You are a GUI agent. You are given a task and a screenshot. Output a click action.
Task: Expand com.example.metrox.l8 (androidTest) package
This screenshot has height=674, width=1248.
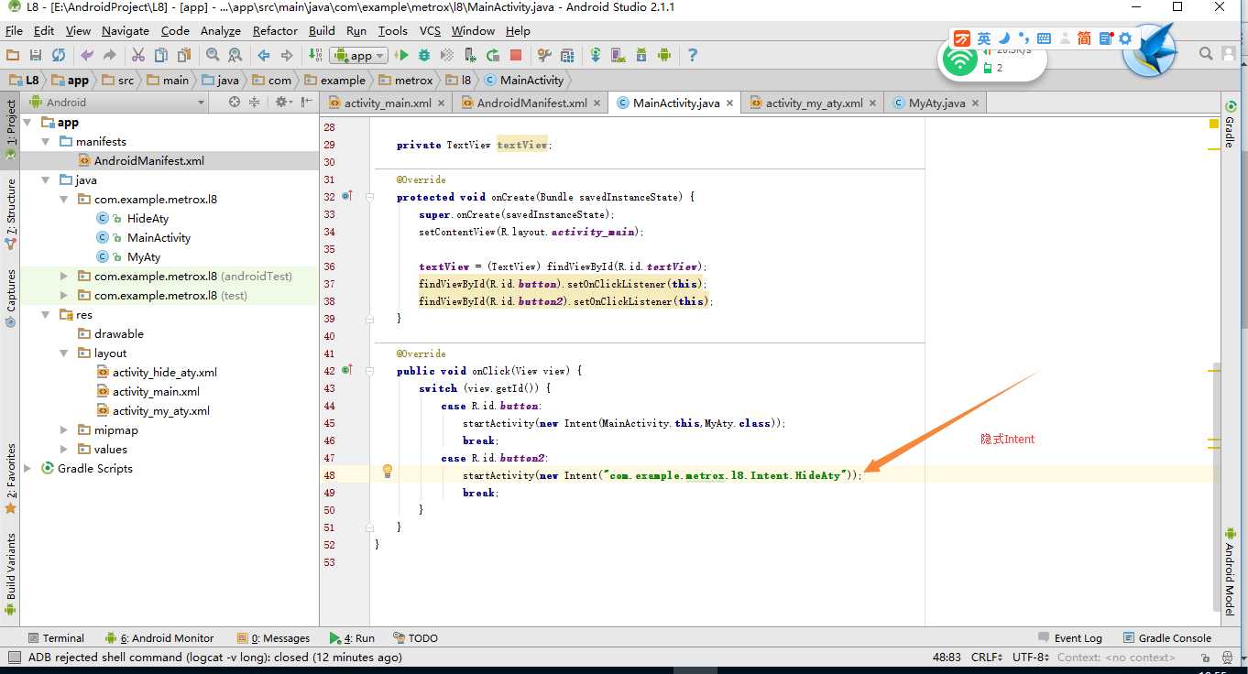(64, 277)
